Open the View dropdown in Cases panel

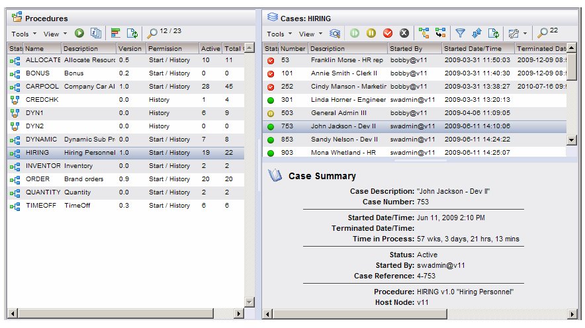click(x=310, y=34)
